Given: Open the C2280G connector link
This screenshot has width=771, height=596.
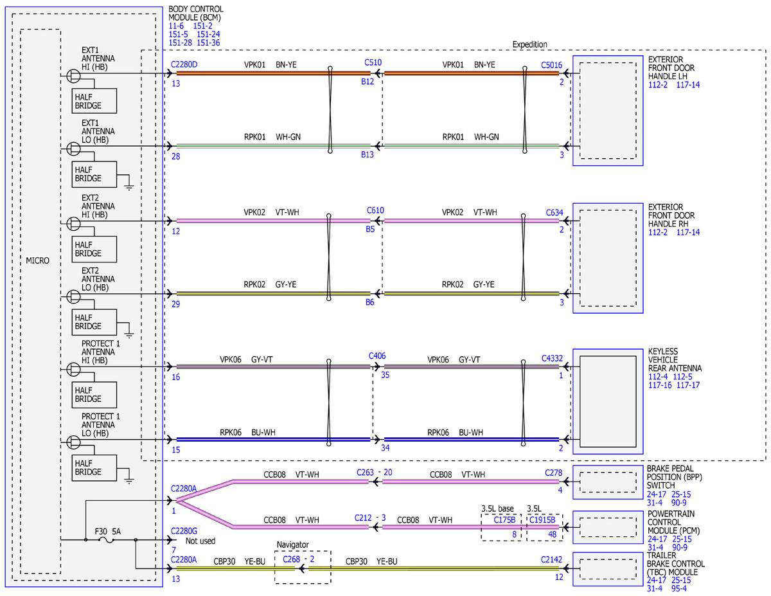Looking at the screenshot, I should tap(184, 531).
